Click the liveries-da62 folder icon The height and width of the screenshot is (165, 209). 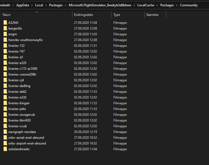(5, 91)
